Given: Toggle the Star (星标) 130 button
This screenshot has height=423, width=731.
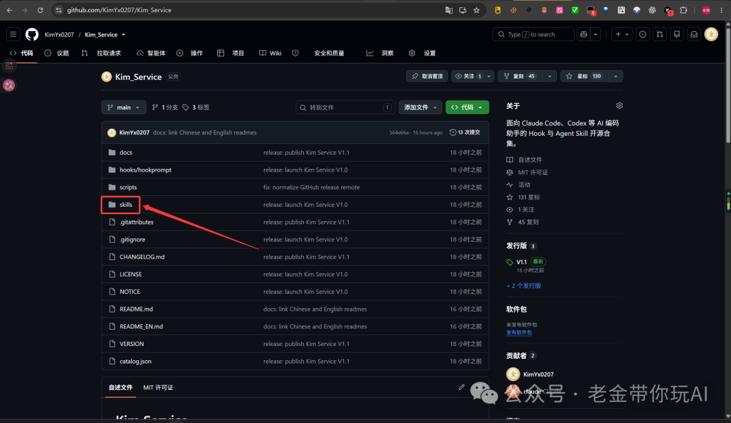Looking at the screenshot, I should [585, 76].
